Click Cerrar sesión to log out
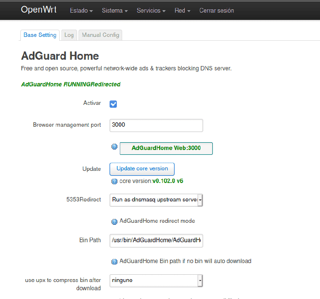Image resolution: width=320 pixels, height=299 pixels. (x=217, y=10)
